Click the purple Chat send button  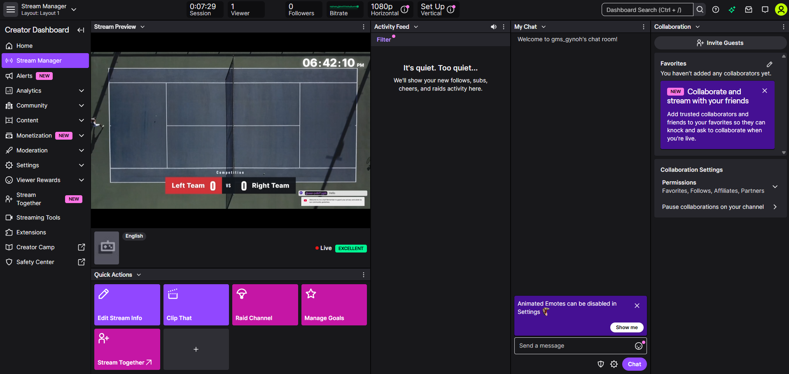click(635, 364)
